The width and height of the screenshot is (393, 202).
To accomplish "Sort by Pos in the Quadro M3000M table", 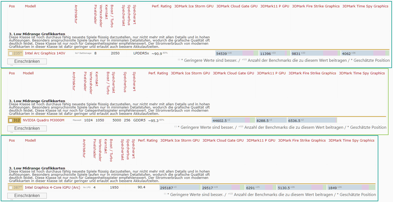I will [12, 73].
